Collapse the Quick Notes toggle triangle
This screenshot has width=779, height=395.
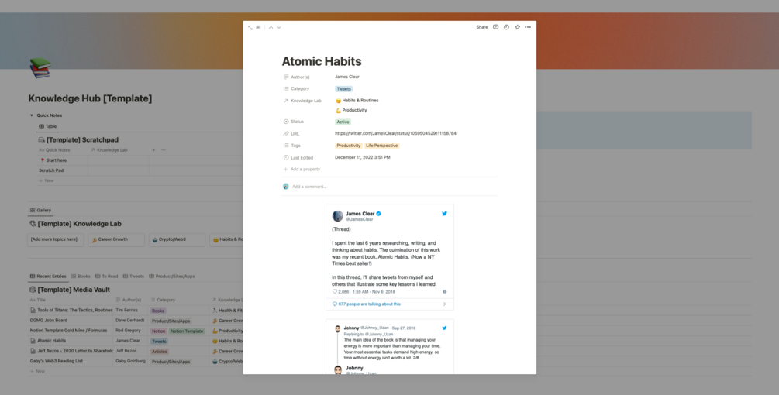click(x=31, y=115)
